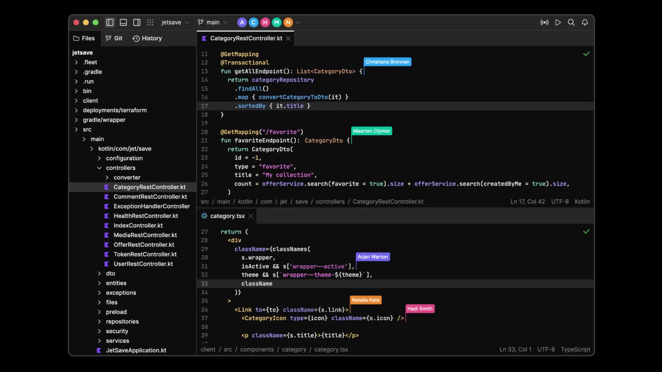This screenshot has width=662, height=372.
Task: Select the CategoryRestController.kt editor tab
Action: [x=246, y=38]
